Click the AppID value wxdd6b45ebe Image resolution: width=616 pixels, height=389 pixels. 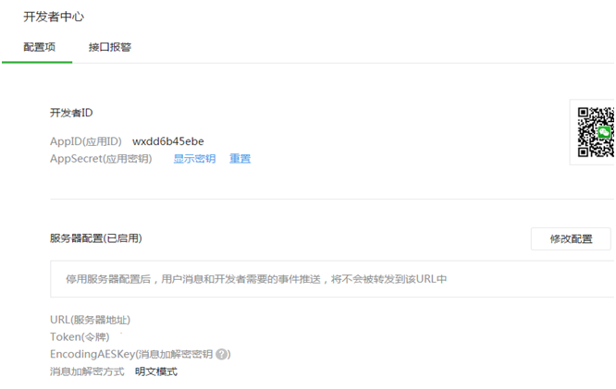pos(168,141)
